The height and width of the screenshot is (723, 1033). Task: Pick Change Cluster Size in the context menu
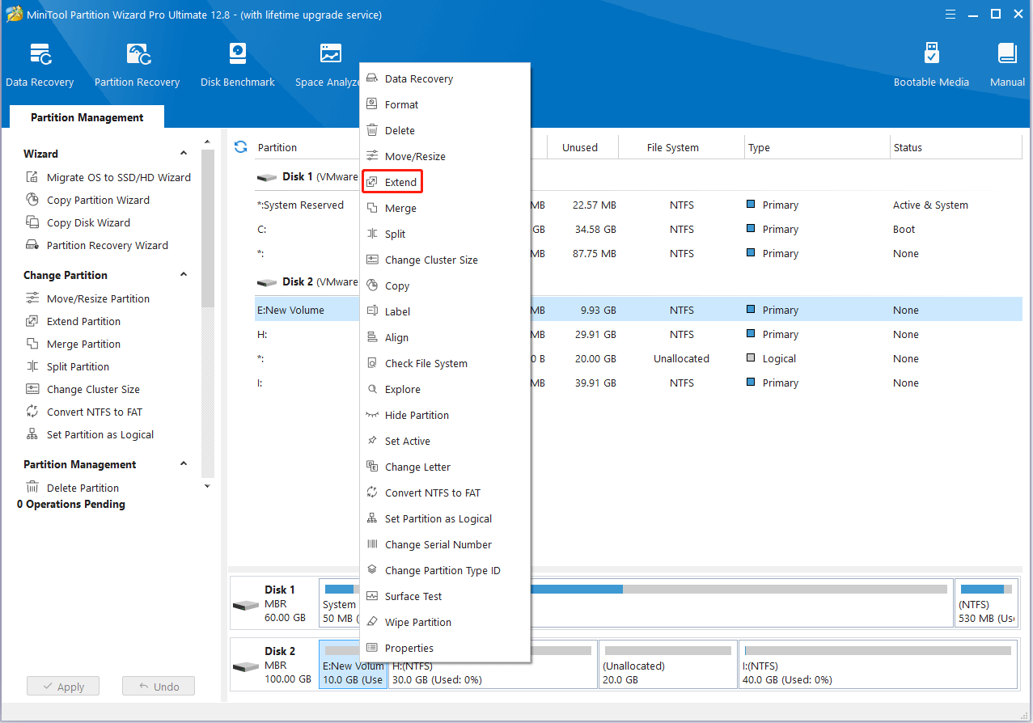pyautogui.click(x=430, y=260)
